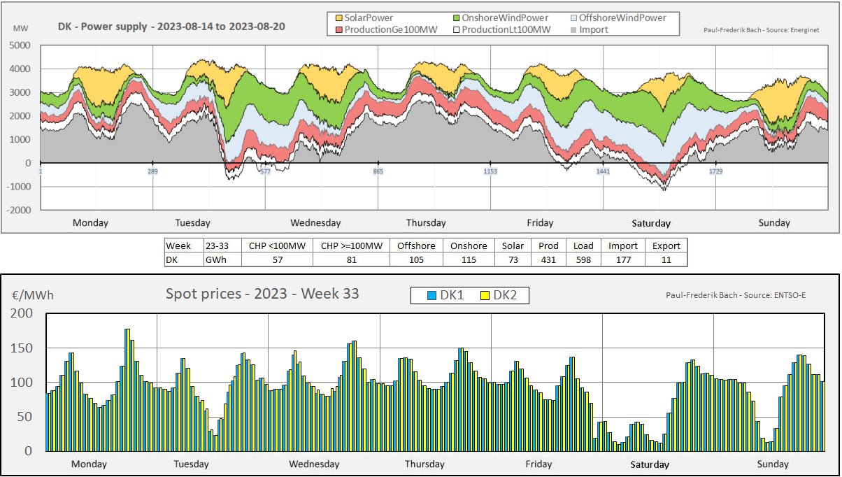Click the DK - Power supply chart title
The image size is (842, 477).
[171, 27]
